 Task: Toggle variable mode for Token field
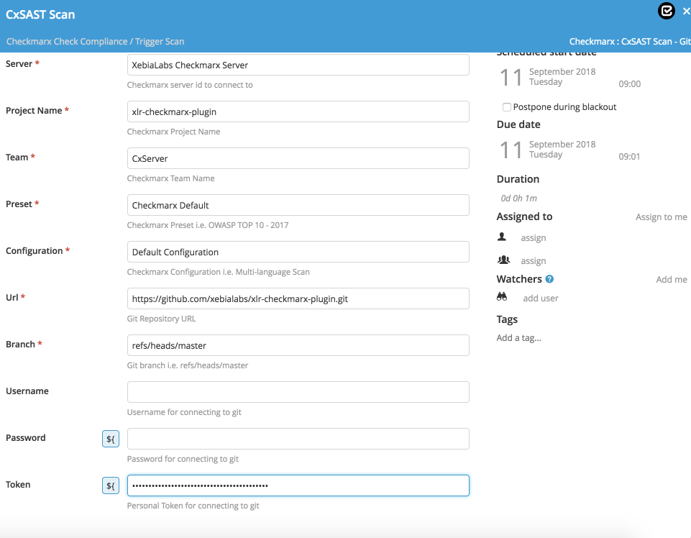[x=111, y=485]
